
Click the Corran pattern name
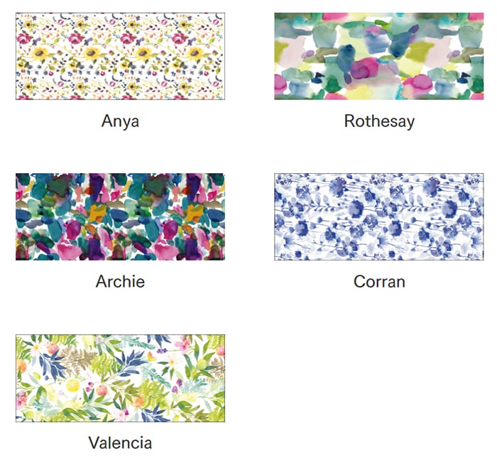pos(379,281)
